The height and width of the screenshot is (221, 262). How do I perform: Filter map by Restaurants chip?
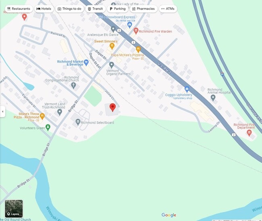click(x=19, y=9)
